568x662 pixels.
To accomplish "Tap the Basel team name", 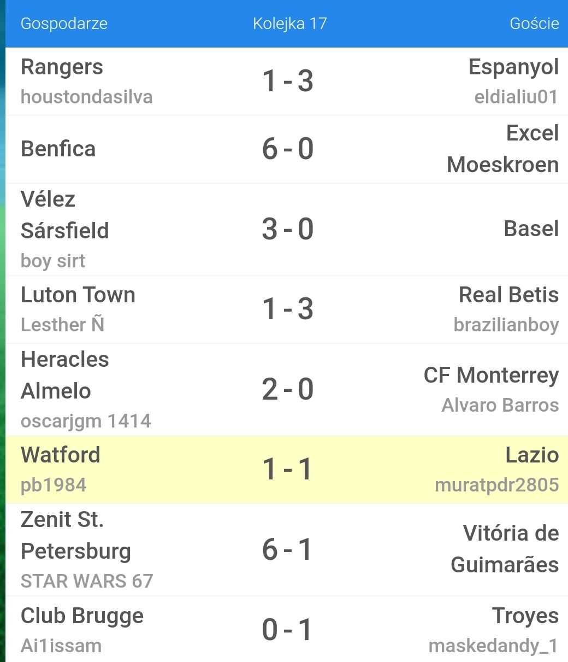I will (531, 229).
